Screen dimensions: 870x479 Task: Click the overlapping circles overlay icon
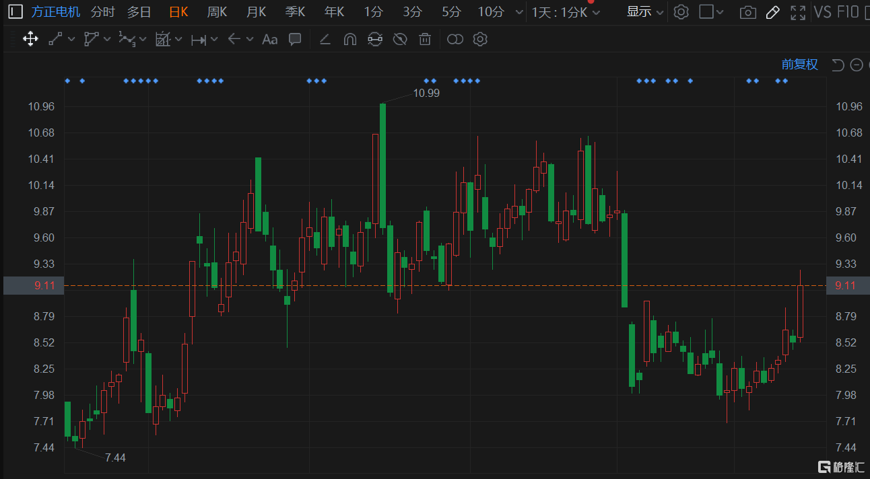(455, 39)
